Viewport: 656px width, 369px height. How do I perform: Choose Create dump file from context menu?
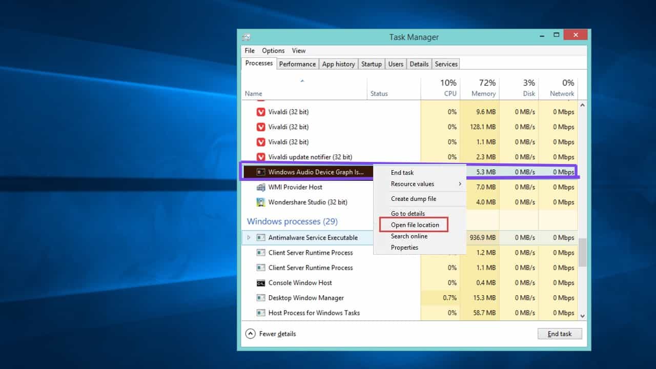point(413,198)
